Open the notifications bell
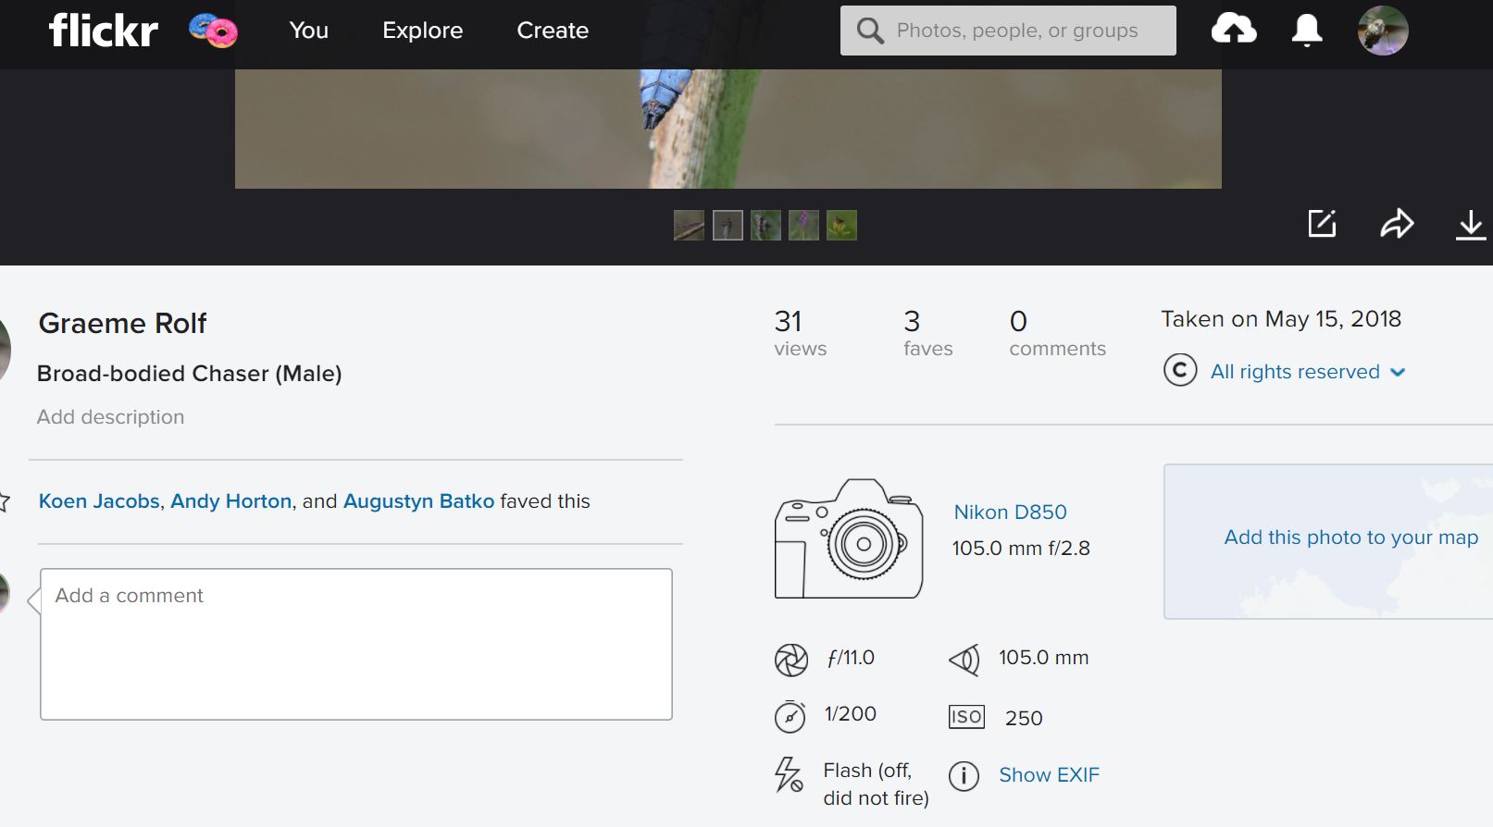The height and width of the screenshot is (827, 1493). coord(1307,31)
